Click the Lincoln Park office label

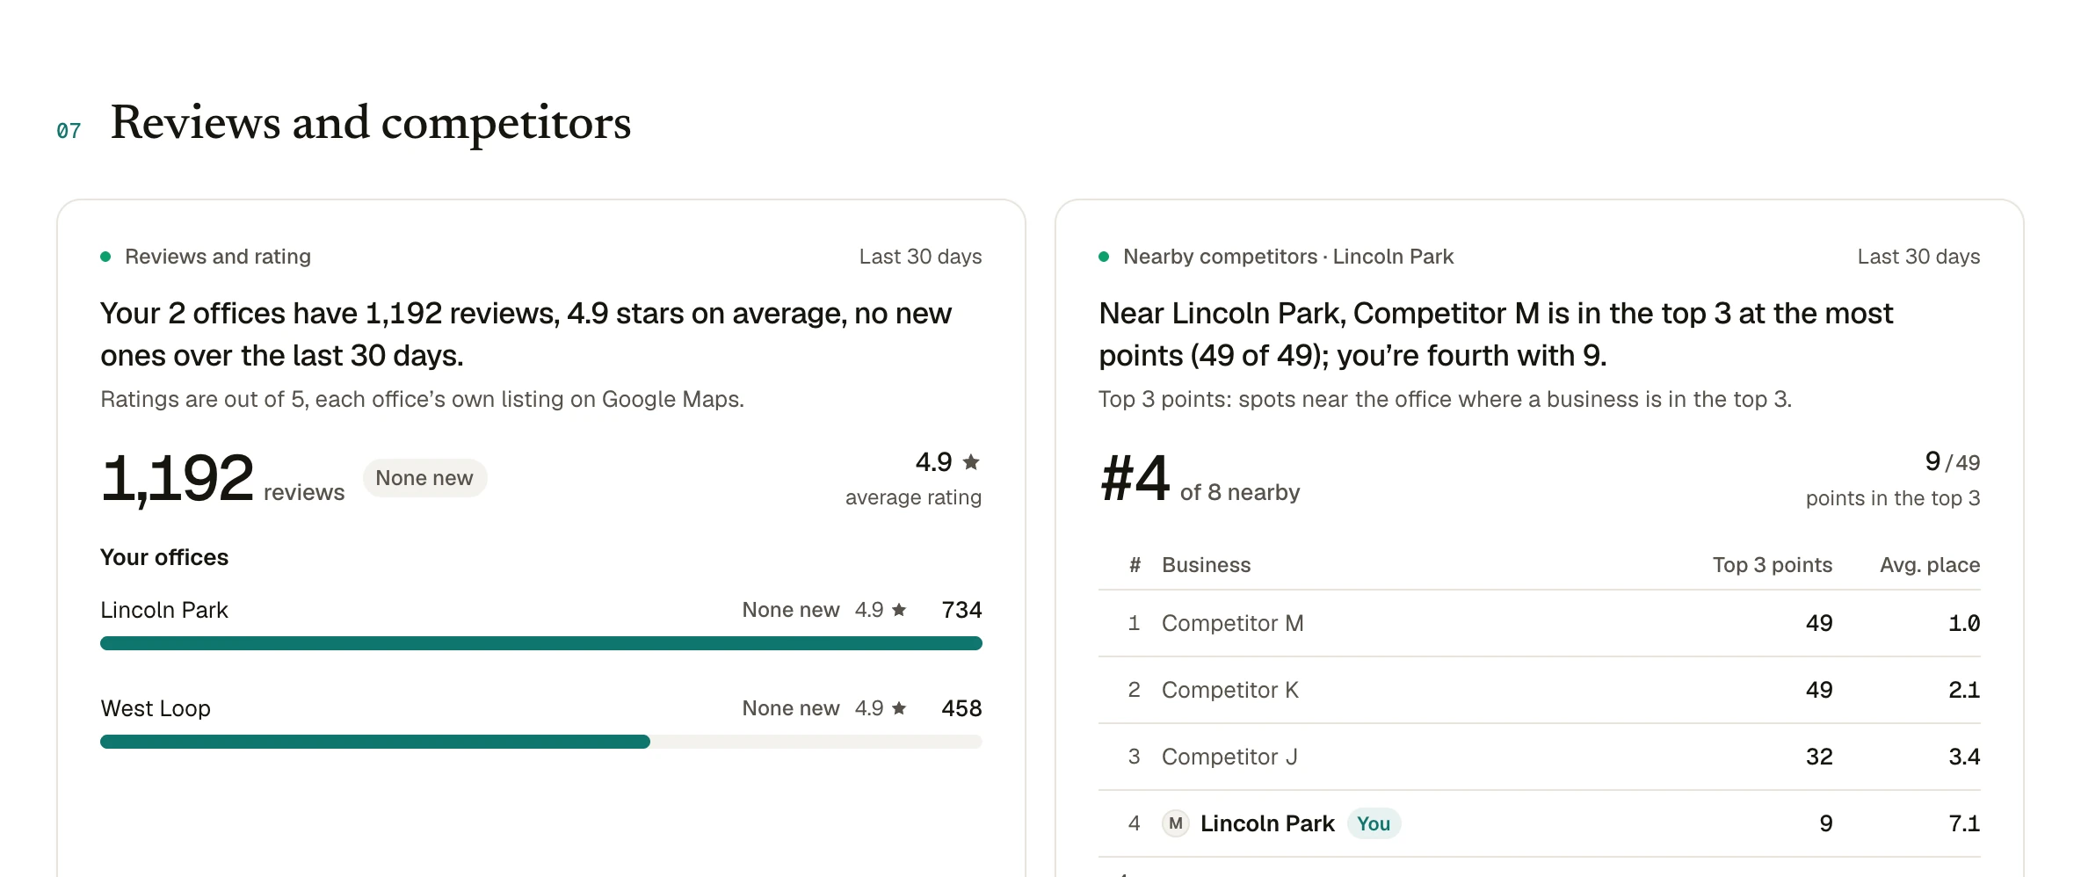[x=164, y=610]
